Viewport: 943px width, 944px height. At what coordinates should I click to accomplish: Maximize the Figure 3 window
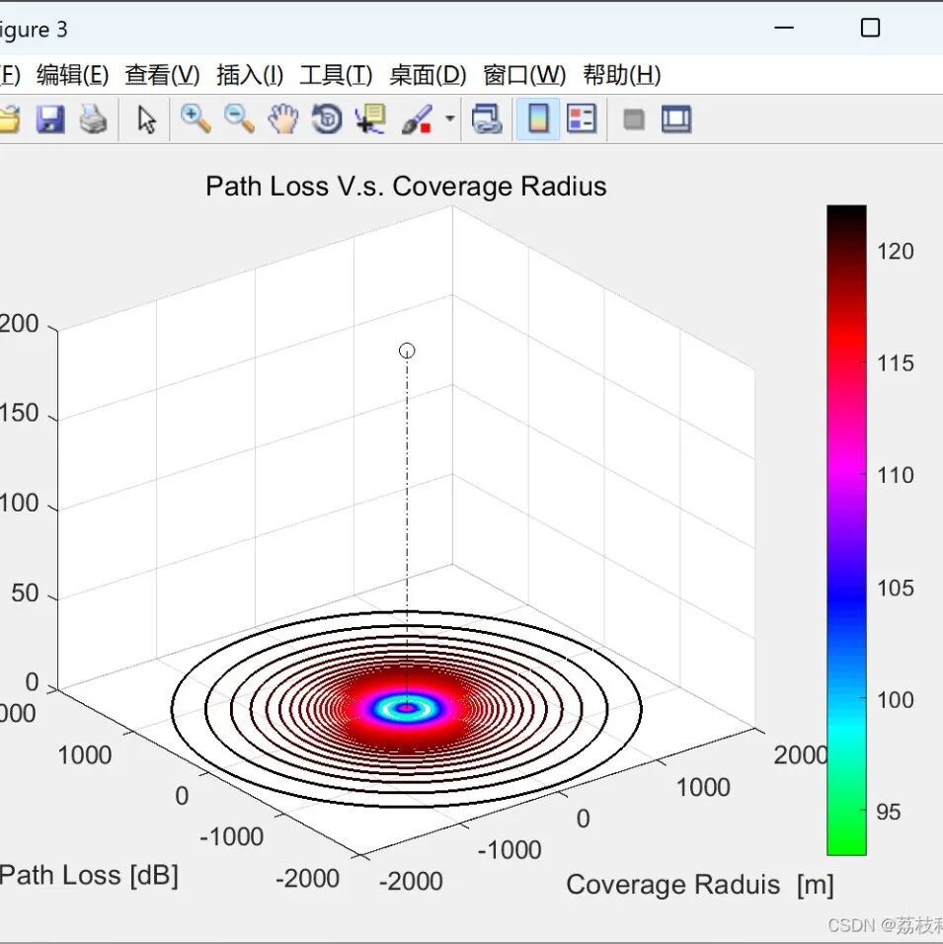[x=870, y=28]
